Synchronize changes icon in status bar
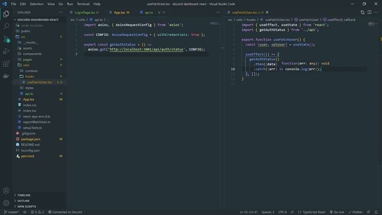 tap(25, 212)
